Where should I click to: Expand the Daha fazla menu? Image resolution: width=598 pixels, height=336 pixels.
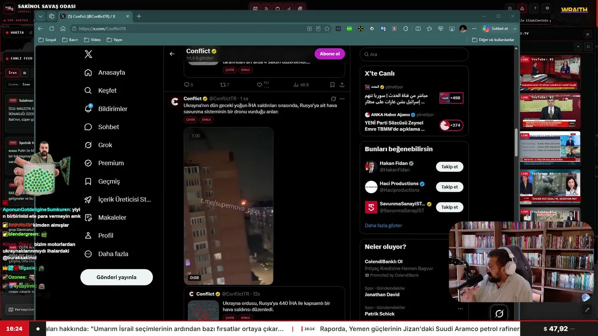coord(107,254)
